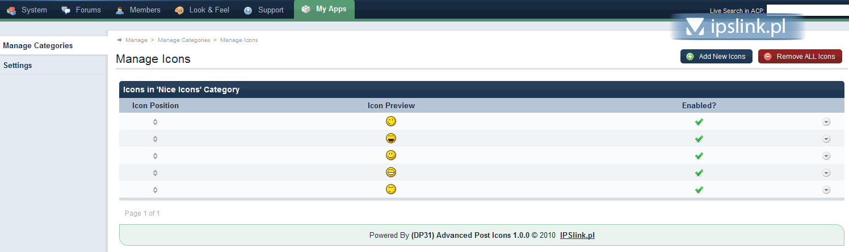Viewport: 849px width, 252px height.
Task: Open the options dropdown for the winking smiley row
Action: 826,122
